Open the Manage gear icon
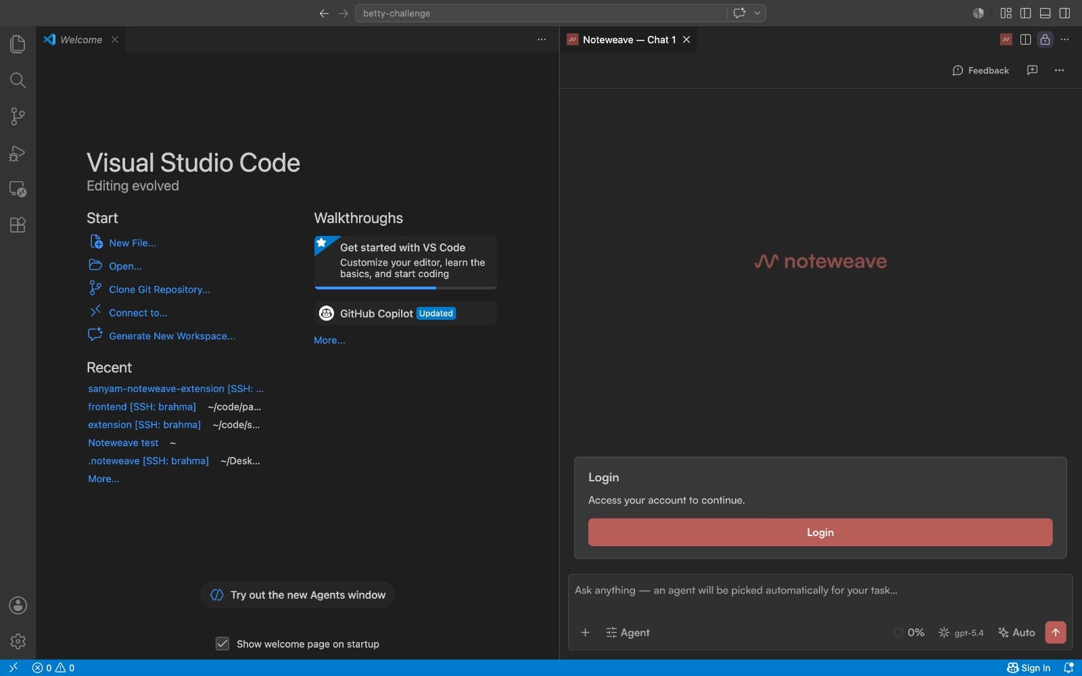This screenshot has height=676, width=1082. (x=18, y=641)
